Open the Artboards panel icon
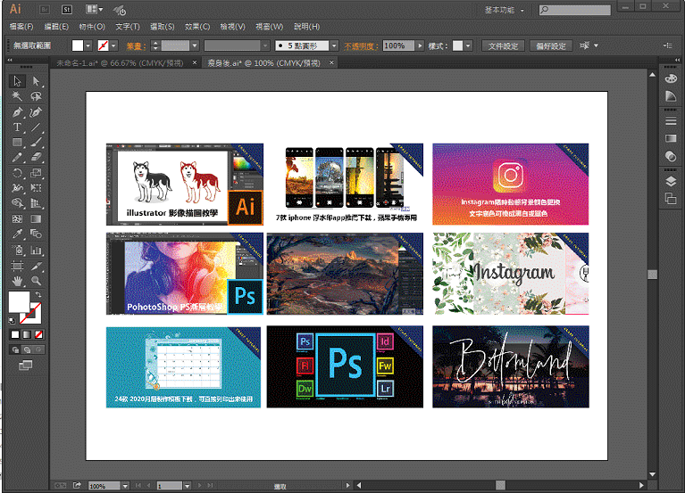 point(671,198)
